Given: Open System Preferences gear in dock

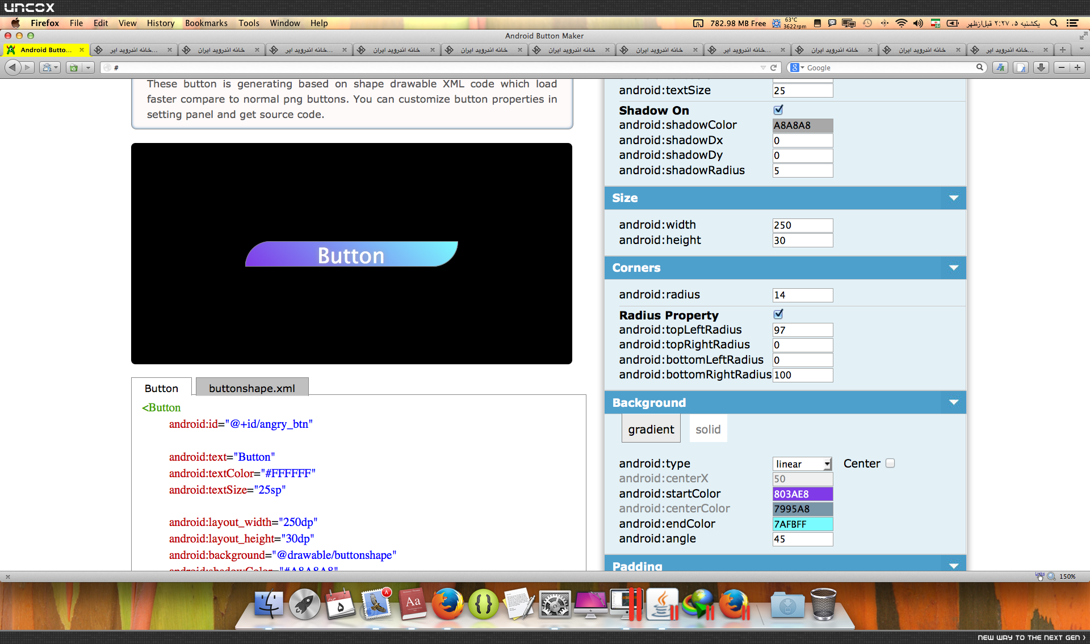Looking at the screenshot, I should pyautogui.click(x=555, y=604).
